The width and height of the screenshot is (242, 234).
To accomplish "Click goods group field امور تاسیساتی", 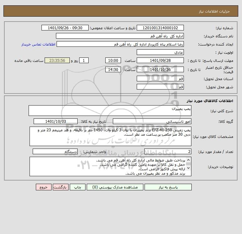I will [x=152, y=121].
